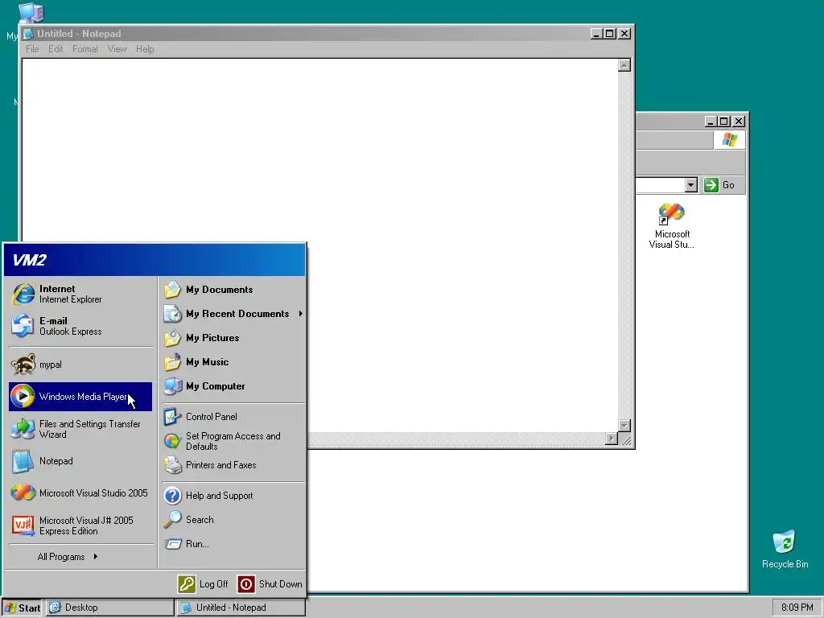Open the Run... dialog
This screenshot has height=618, width=824.
(233, 544)
